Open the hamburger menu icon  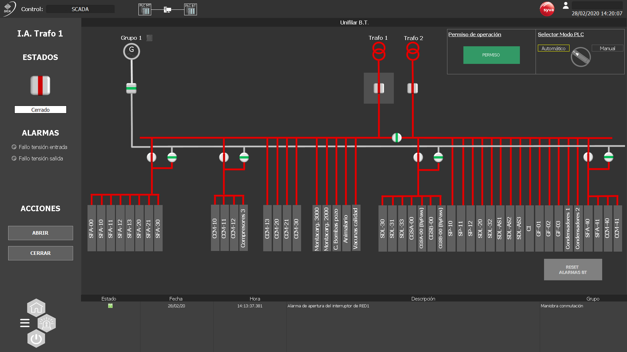pos(25,323)
